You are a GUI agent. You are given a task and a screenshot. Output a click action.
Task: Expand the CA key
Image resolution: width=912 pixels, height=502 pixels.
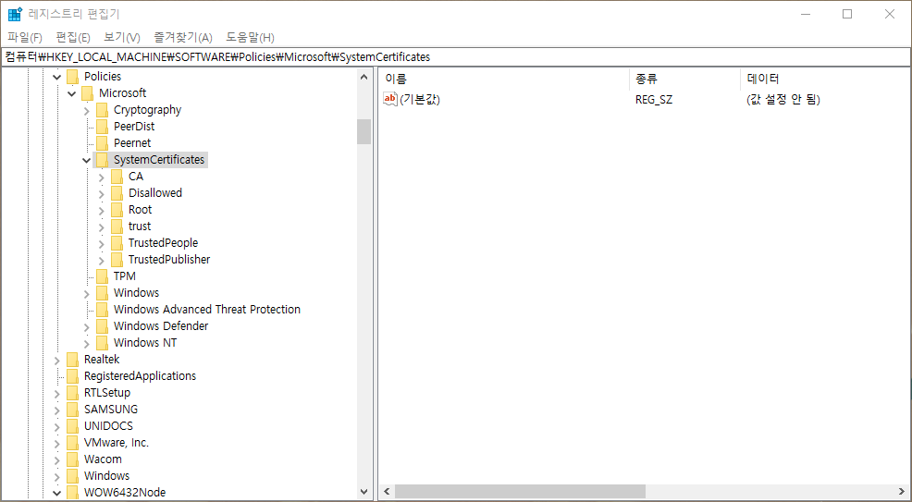point(102,177)
